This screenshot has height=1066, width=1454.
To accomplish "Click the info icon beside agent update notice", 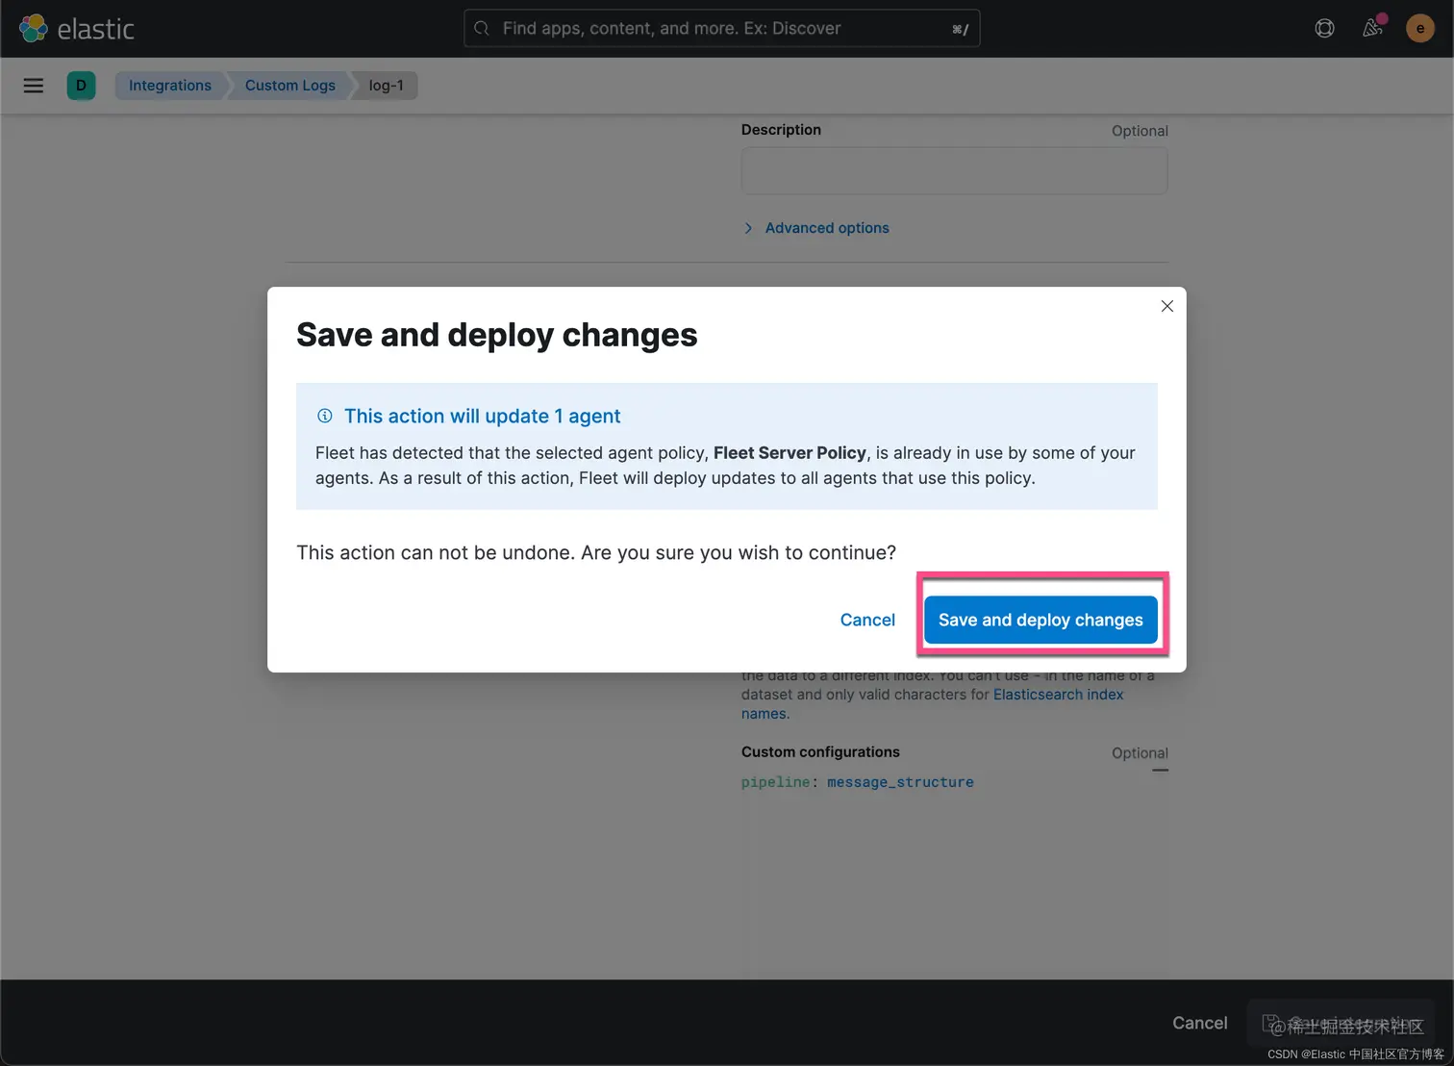I will pyautogui.click(x=325, y=416).
